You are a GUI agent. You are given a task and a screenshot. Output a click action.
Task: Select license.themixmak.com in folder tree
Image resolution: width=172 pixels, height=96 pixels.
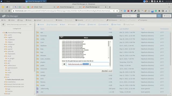coord(16,87)
